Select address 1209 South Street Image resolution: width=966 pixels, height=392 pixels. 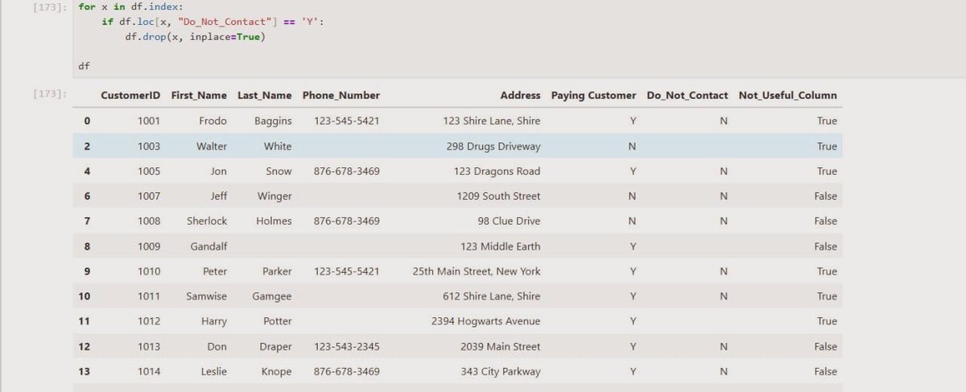pyautogui.click(x=498, y=196)
